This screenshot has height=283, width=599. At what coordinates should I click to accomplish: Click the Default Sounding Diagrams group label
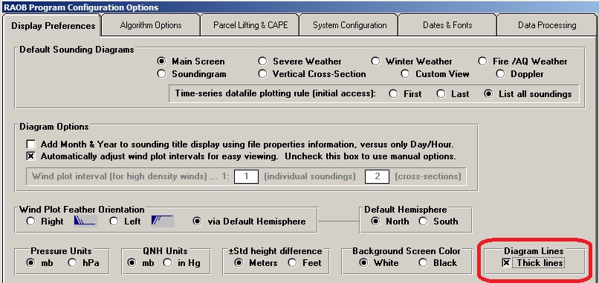pos(77,50)
